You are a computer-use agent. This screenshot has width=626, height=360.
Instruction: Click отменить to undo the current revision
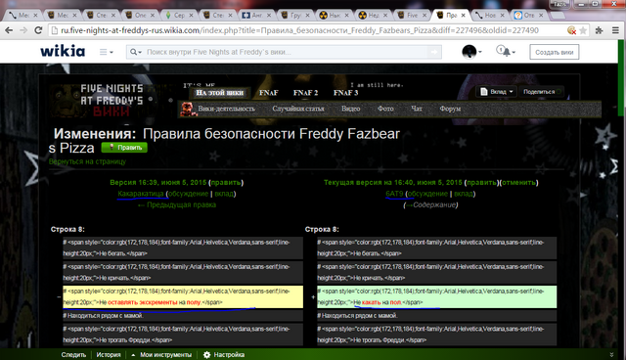coord(518,182)
